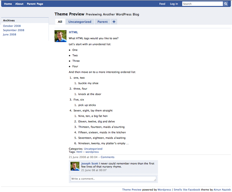The image size is (232, 192).
Task: Click the post author avatar thumbnail
Action: click(x=60, y=36)
